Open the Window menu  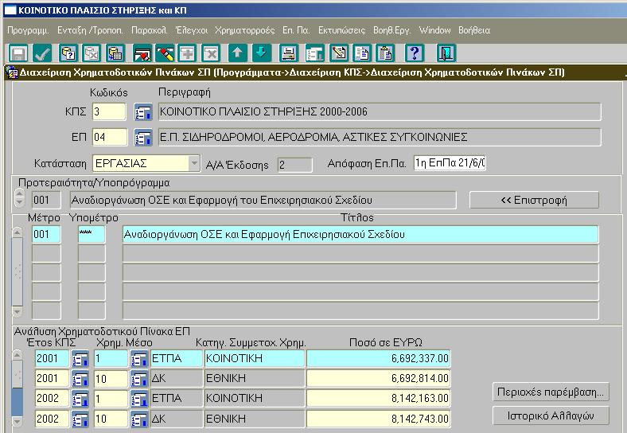pyautogui.click(x=434, y=30)
